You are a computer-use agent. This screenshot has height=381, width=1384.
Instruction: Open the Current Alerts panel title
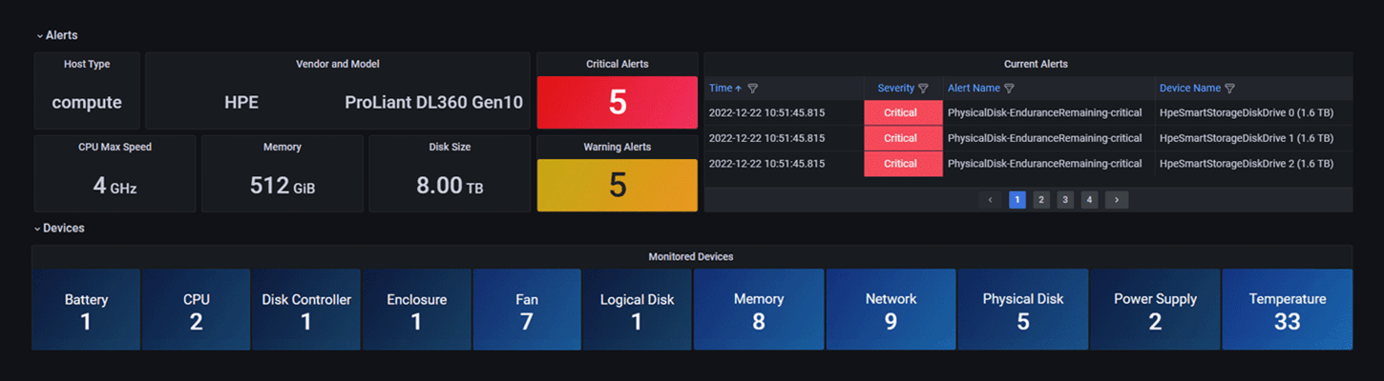pyautogui.click(x=1036, y=64)
